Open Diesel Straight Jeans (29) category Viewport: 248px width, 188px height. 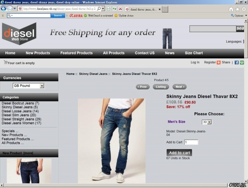pyautogui.click(x=21, y=119)
